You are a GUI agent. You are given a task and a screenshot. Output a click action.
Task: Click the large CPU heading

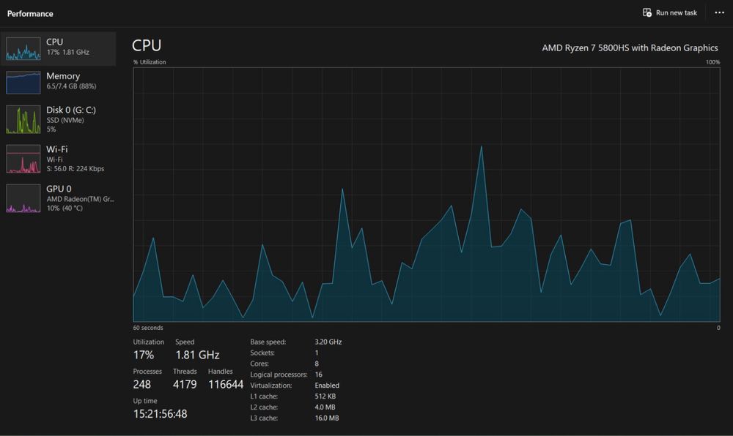147,45
